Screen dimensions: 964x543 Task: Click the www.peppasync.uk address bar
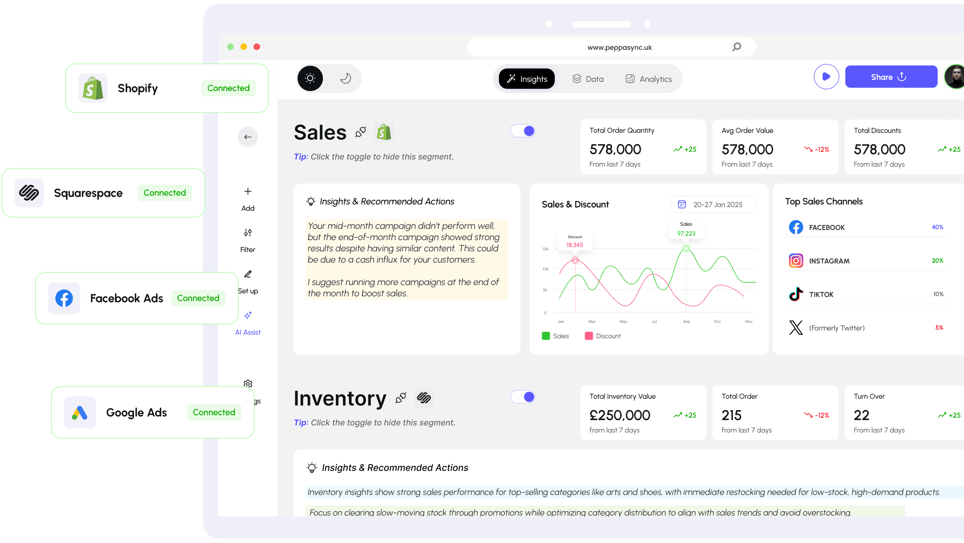pyautogui.click(x=611, y=47)
